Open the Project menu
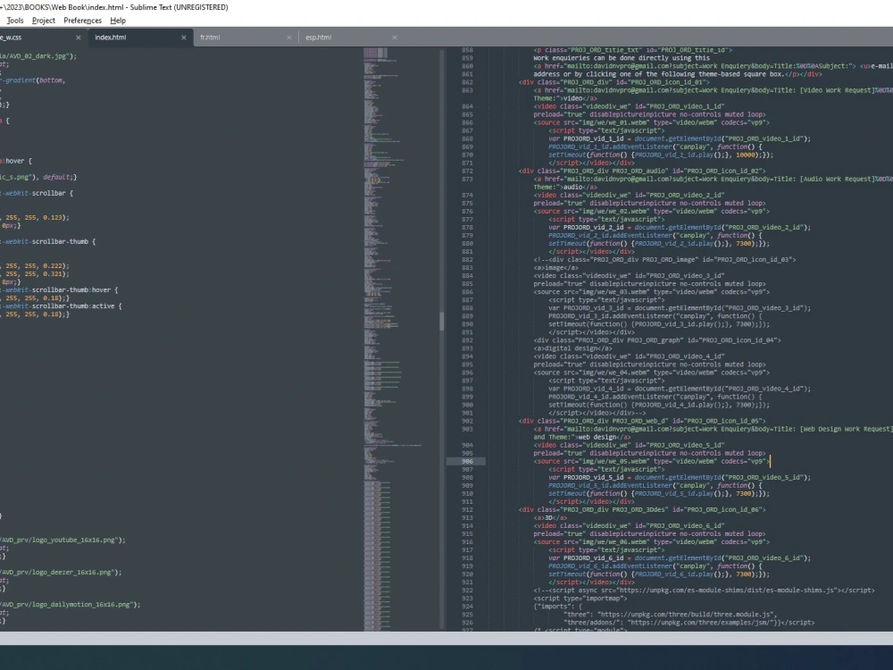 43,21
